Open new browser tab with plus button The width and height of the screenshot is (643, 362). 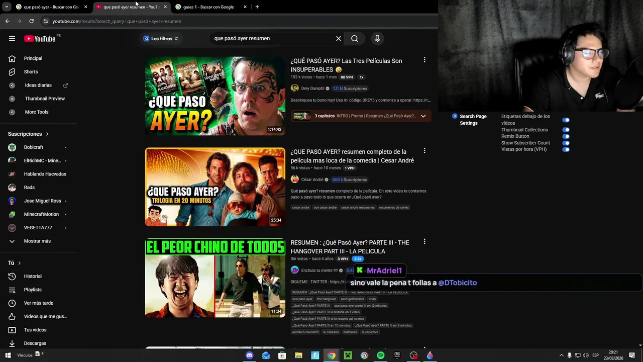tap(257, 7)
